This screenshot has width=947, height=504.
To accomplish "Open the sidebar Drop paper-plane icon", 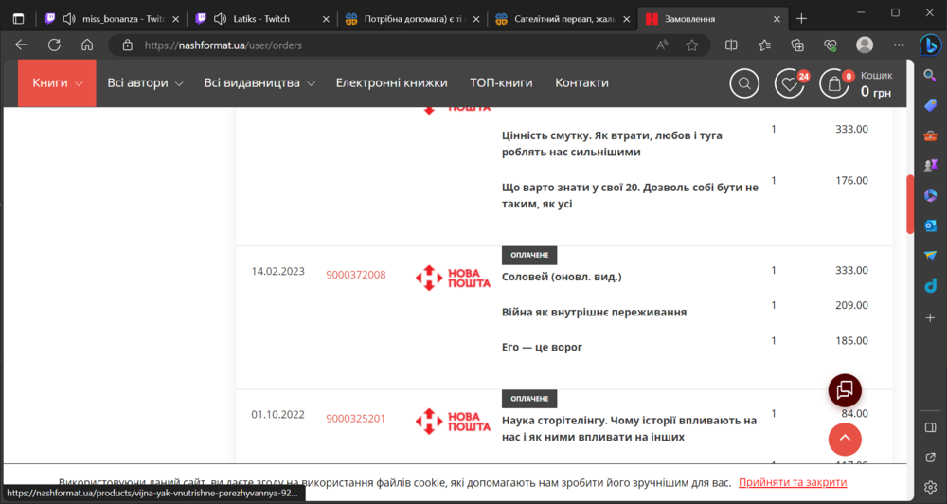I will click(x=930, y=256).
